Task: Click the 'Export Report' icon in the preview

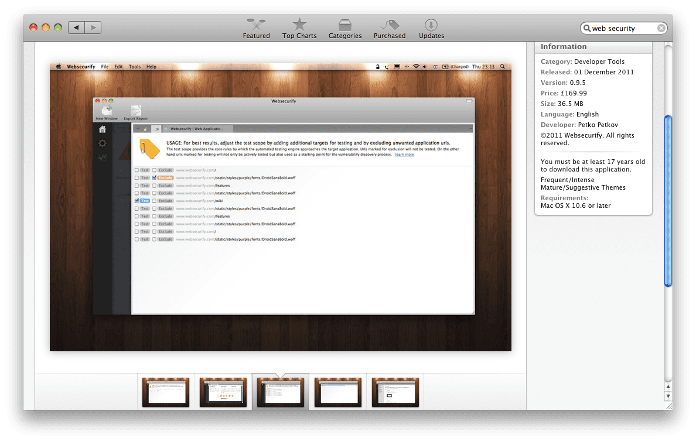Action: [136, 113]
